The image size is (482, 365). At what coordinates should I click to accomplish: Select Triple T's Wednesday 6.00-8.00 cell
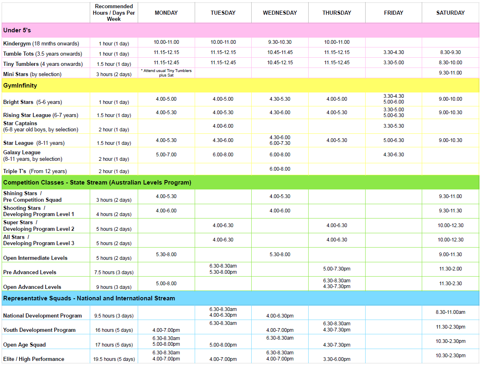click(x=280, y=169)
